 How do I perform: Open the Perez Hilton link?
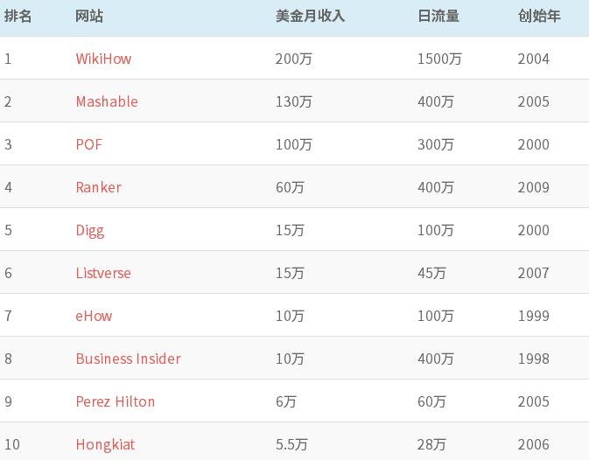coord(116,401)
